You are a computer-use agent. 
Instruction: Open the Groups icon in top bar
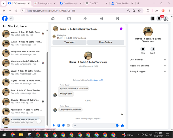click(x=118, y=18)
